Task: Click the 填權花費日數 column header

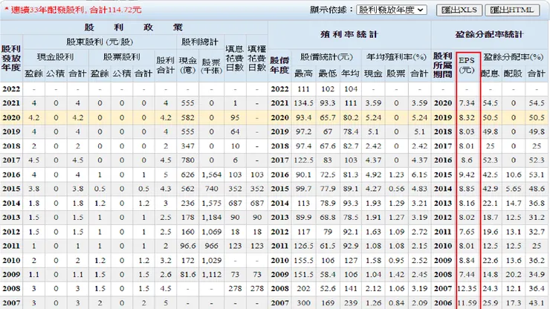Action: (256, 58)
